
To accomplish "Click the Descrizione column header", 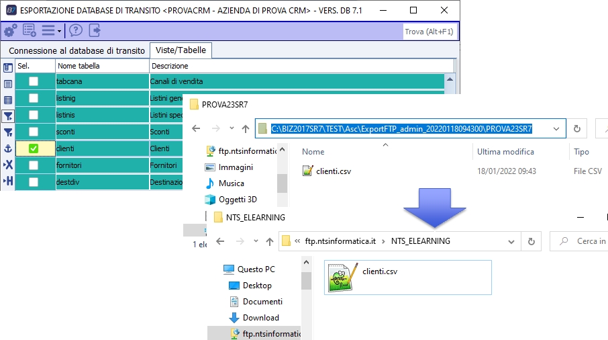I will [x=302, y=66].
